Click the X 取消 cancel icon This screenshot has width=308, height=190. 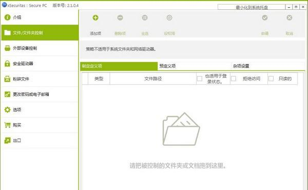click(290, 17)
